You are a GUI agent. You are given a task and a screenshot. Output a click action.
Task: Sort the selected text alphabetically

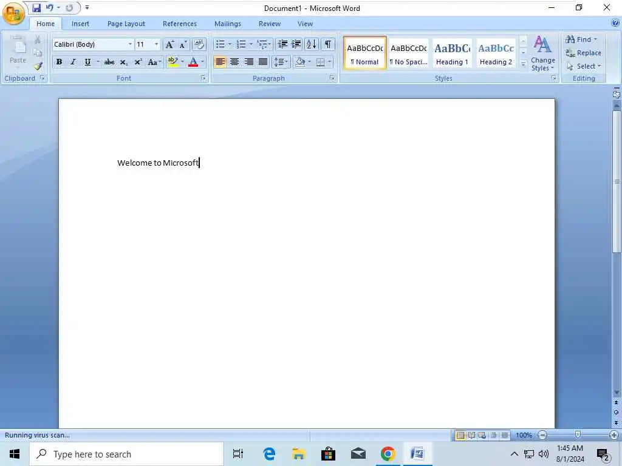pyautogui.click(x=312, y=44)
